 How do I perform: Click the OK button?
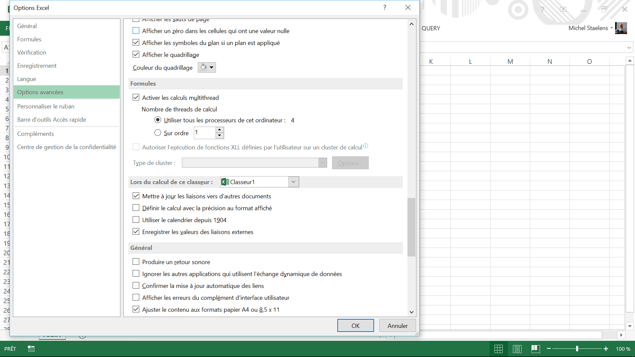[356, 326]
